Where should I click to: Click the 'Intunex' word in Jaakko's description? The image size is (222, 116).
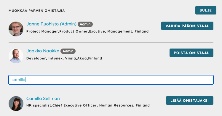56,58
